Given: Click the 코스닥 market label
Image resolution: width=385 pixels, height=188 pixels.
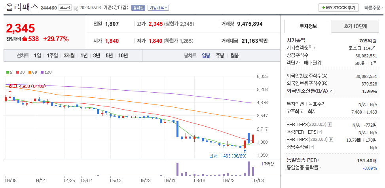Looking at the screenshot, I should point(65,8).
